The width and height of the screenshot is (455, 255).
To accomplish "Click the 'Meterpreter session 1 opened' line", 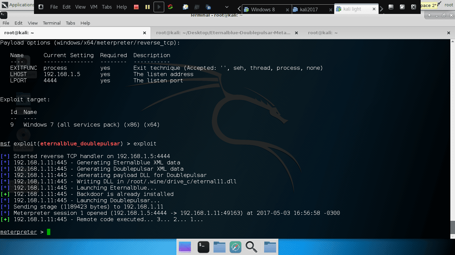I will (x=170, y=213).
